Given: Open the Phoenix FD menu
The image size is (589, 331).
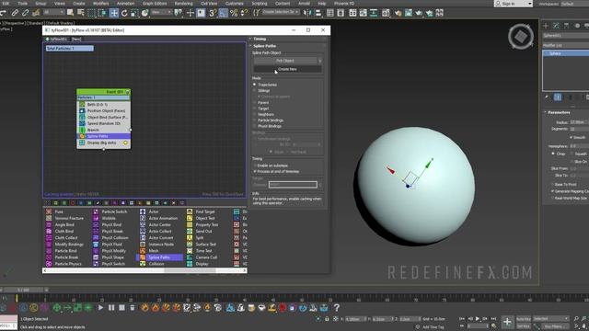Looking at the screenshot, I should click(x=344, y=4).
